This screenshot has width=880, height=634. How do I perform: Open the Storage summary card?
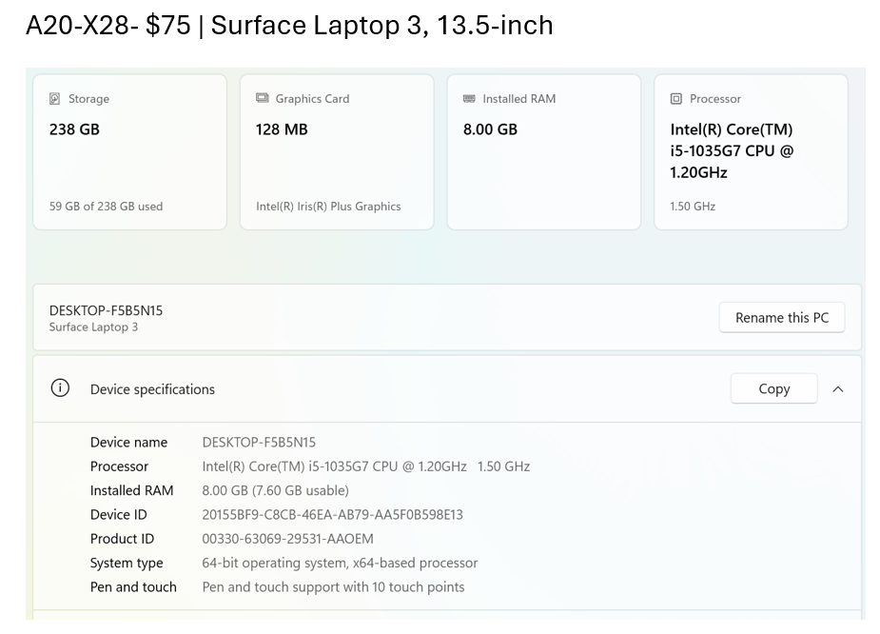[129, 150]
